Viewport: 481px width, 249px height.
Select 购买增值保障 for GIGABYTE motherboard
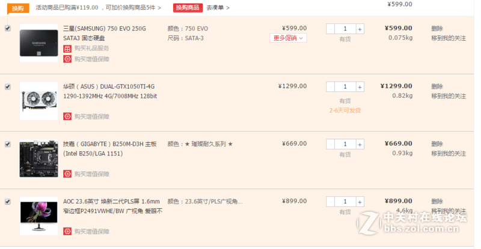(92, 174)
